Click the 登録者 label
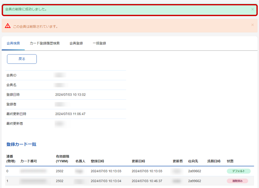Image resolution: width=259 pixels, height=188 pixels. (x=11, y=104)
